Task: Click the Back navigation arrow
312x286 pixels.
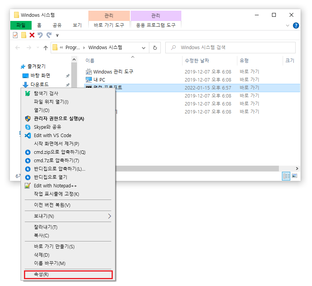Action: pos(18,48)
